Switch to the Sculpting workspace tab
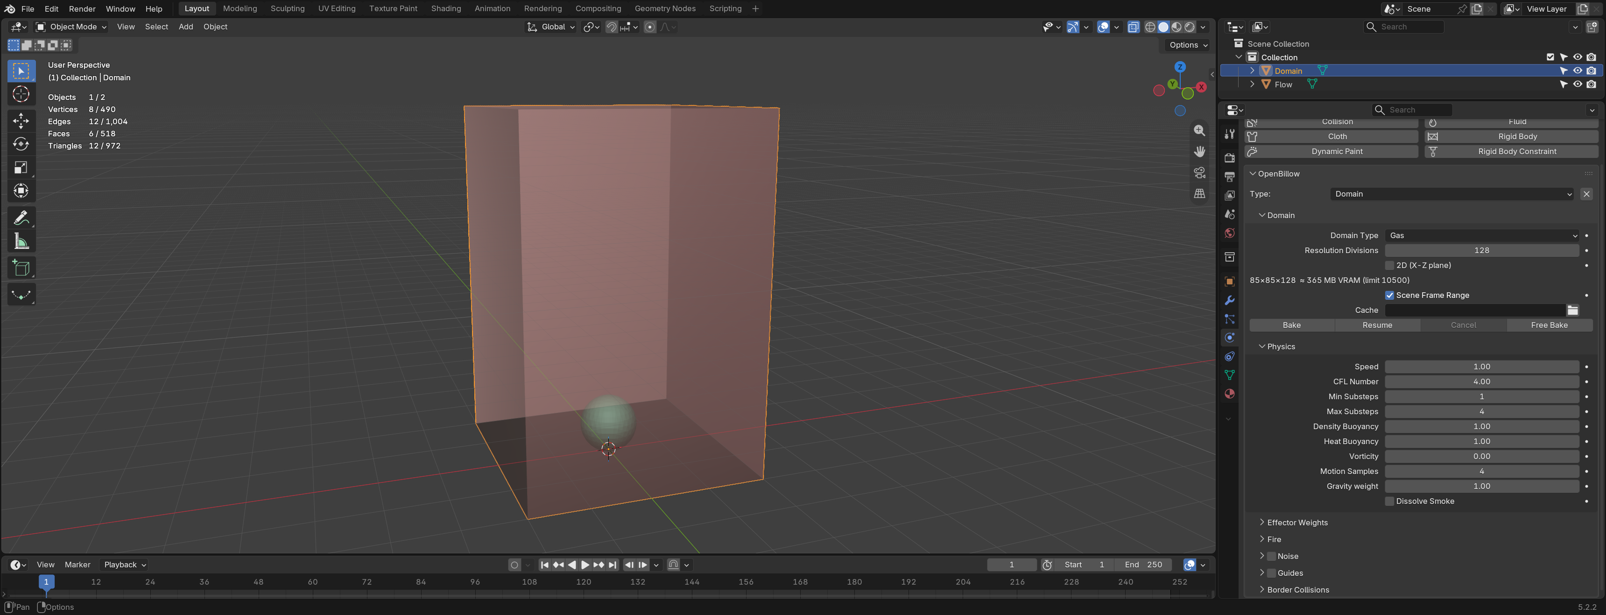The height and width of the screenshot is (615, 1606). [288, 9]
